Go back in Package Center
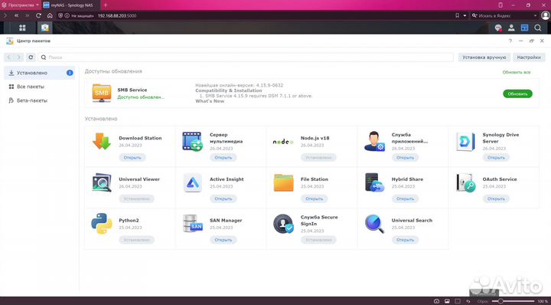551x305 pixels. pyautogui.click(x=9, y=57)
